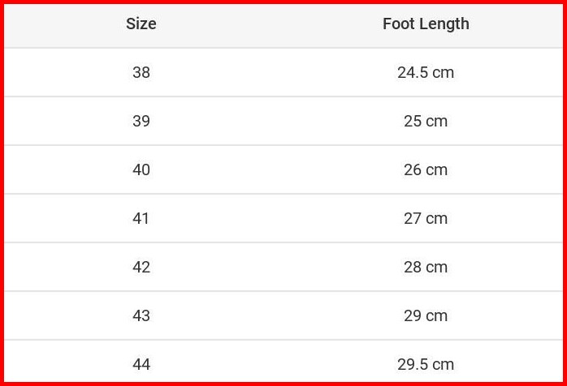
Task: Select the size 40 cell
Action: pos(141,169)
